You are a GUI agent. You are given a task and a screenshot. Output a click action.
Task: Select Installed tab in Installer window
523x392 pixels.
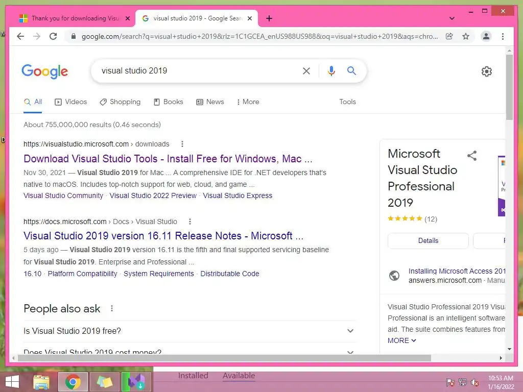(x=193, y=376)
